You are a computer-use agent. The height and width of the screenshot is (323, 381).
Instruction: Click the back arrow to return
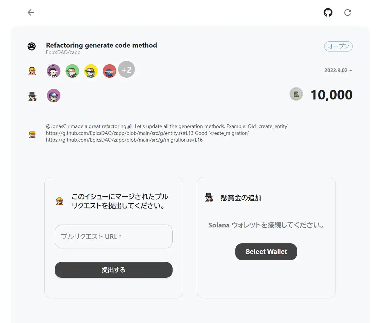coord(31,13)
